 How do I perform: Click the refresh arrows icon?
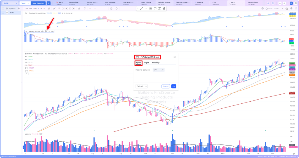point(85,8)
